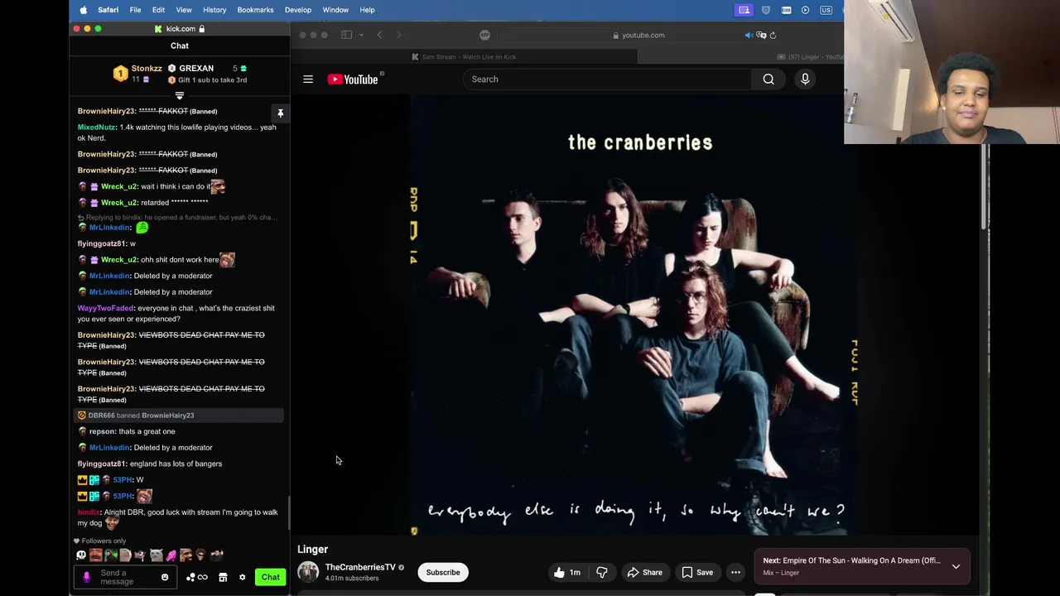The width and height of the screenshot is (1060, 596).
Task: Switch to Sam Stream Kick tab
Action: tap(464, 56)
